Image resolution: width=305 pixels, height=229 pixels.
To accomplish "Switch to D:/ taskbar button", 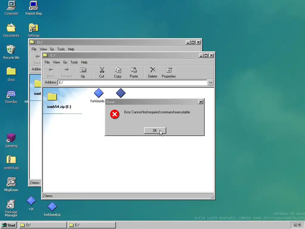I will pos(43,225).
